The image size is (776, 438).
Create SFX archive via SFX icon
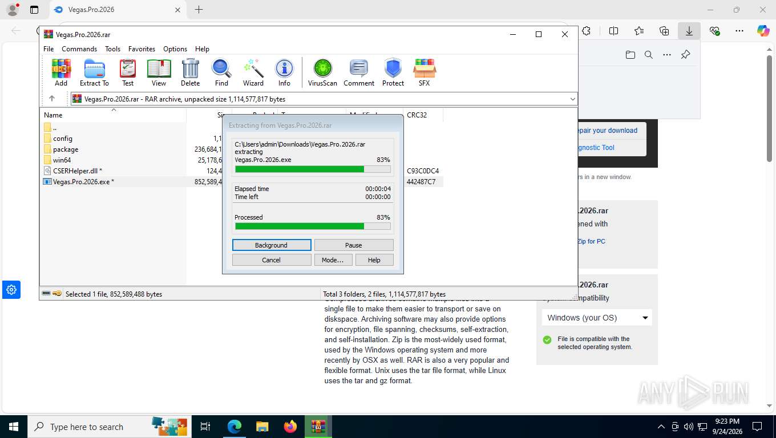[424, 72]
